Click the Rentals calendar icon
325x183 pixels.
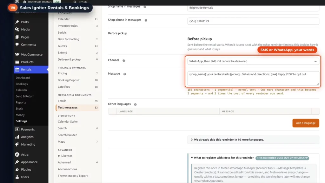(x=17, y=70)
